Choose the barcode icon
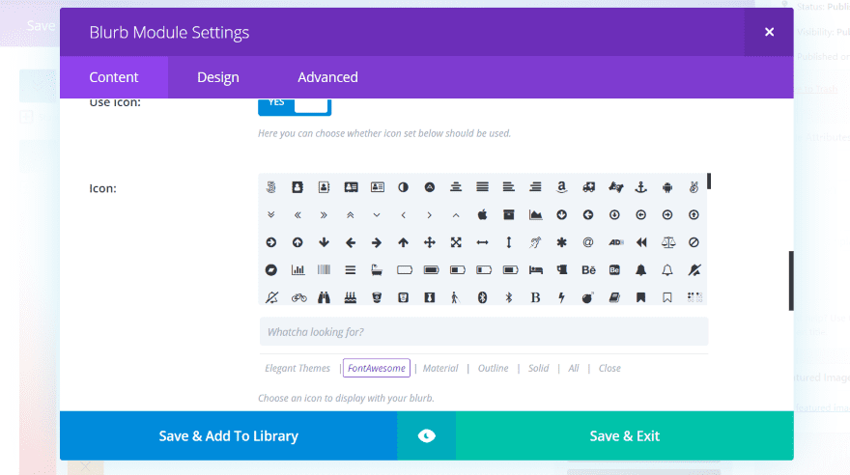 324,269
